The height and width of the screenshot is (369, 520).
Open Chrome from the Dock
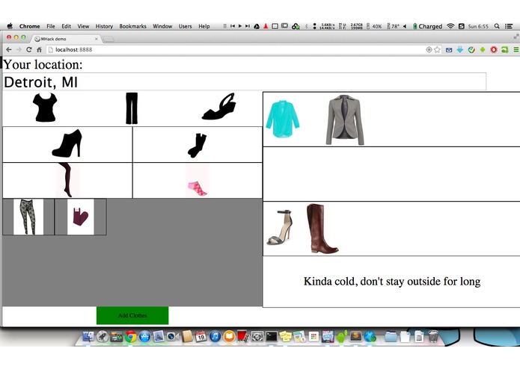point(131,337)
